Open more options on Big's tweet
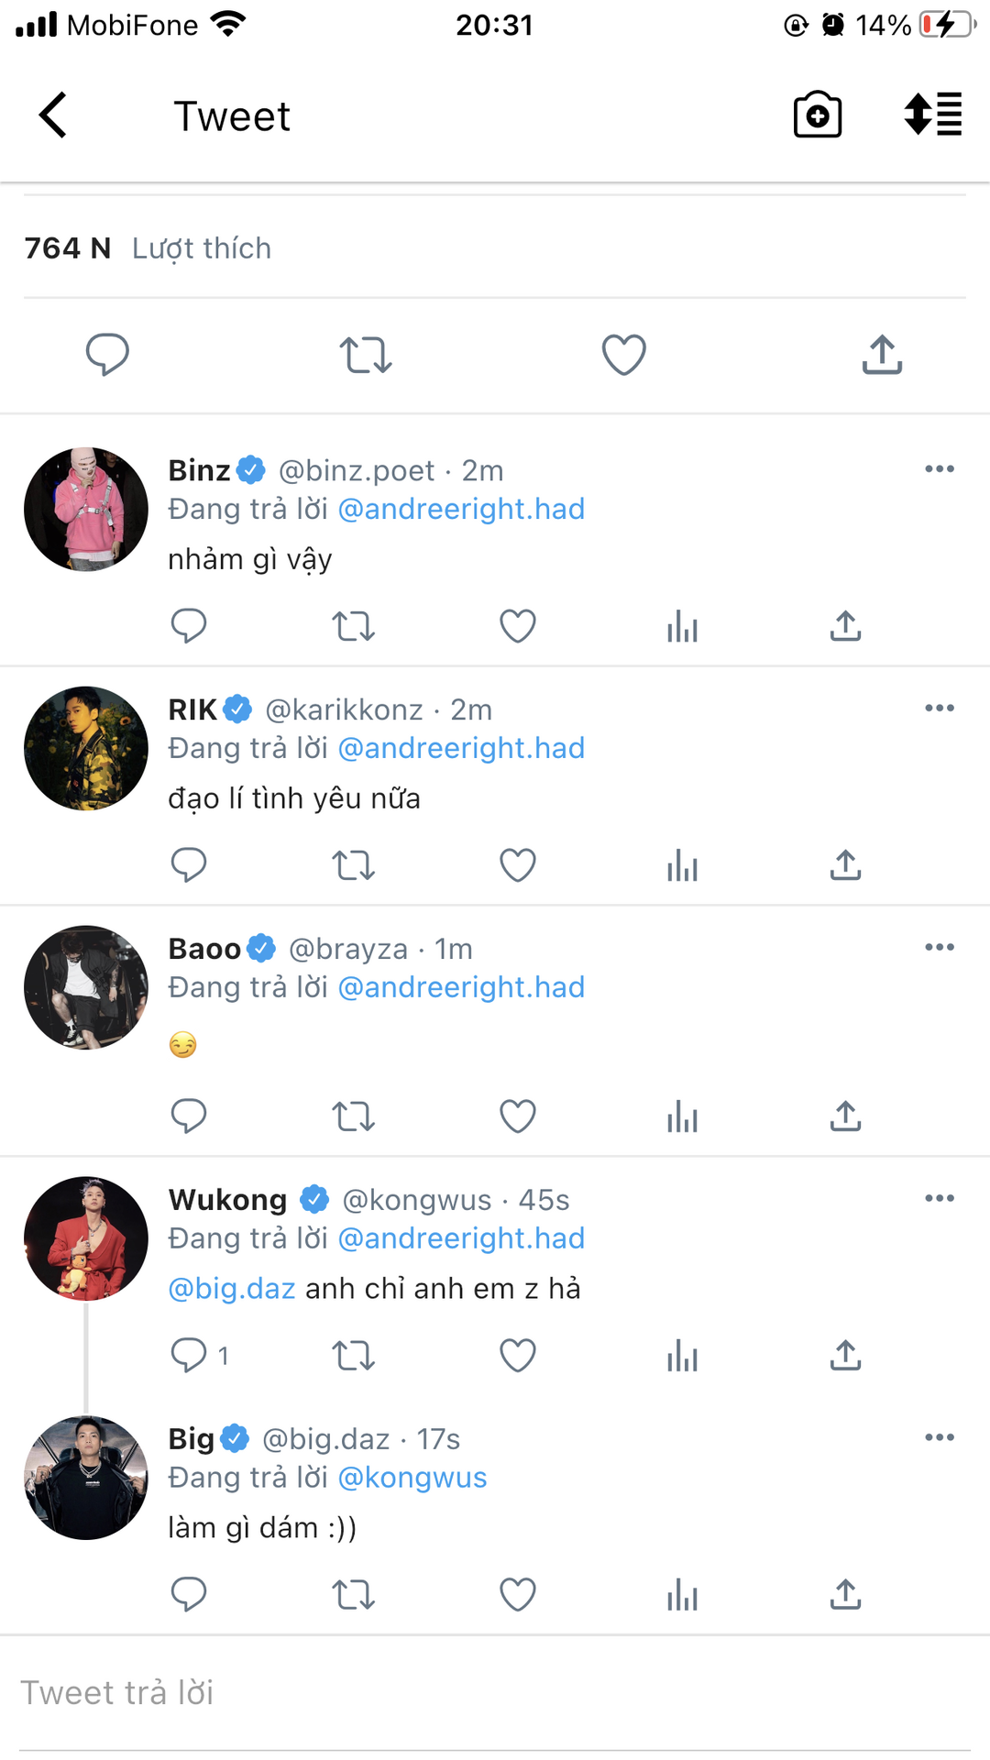This screenshot has height=1760, width=990. [940, 1437]
